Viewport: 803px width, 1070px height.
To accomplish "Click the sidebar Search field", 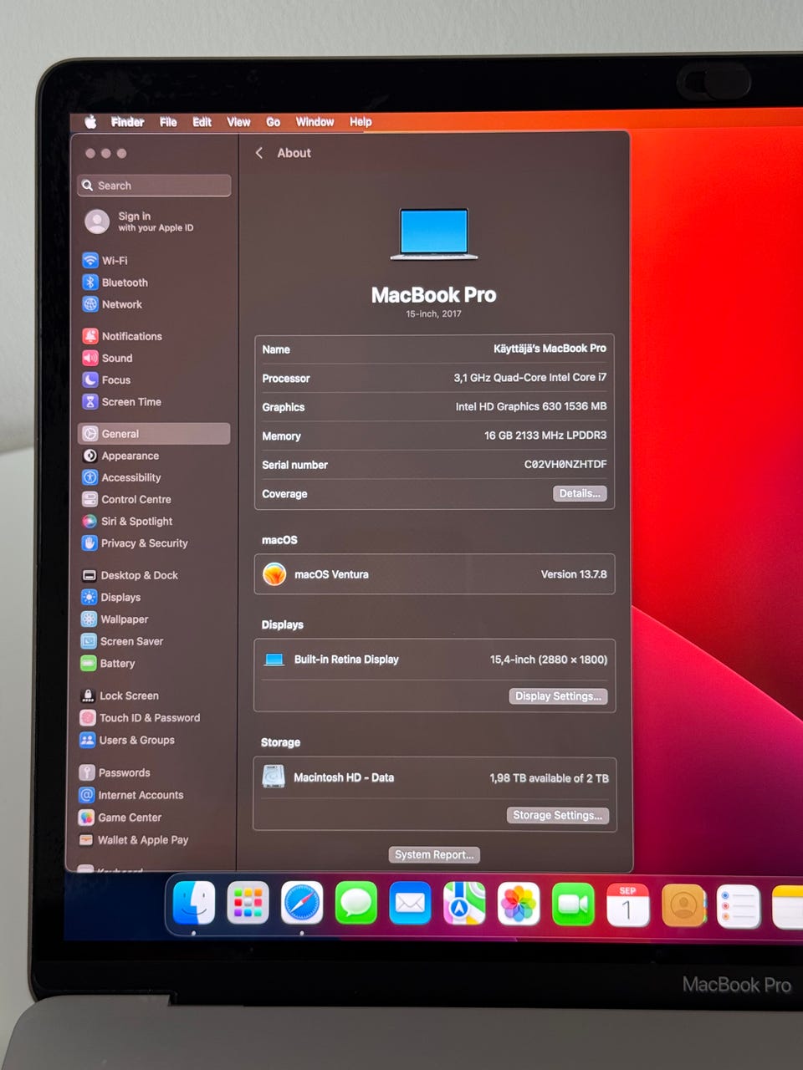I will pos(154,186).
